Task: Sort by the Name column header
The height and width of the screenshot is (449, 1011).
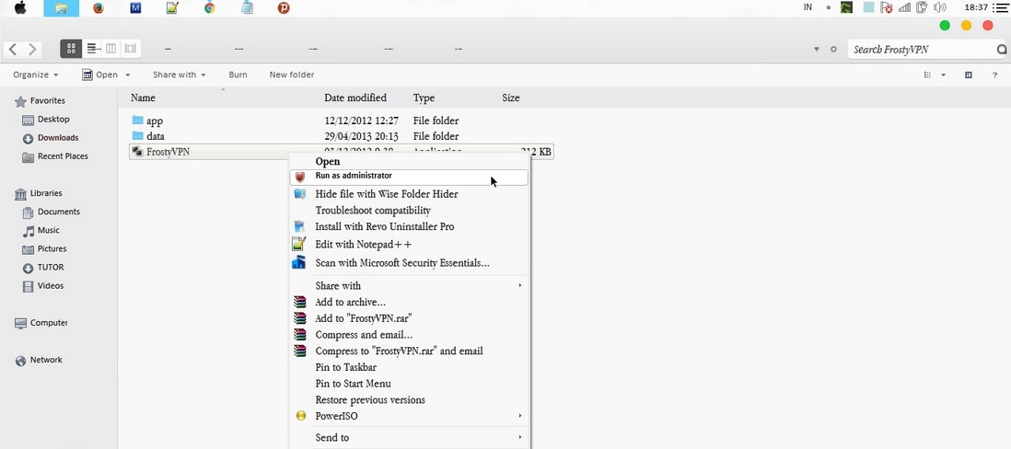Action: click(x=143, y=98)
